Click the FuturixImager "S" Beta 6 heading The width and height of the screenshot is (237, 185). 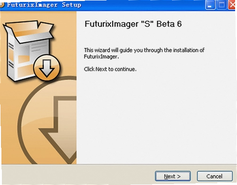point(133,24)
